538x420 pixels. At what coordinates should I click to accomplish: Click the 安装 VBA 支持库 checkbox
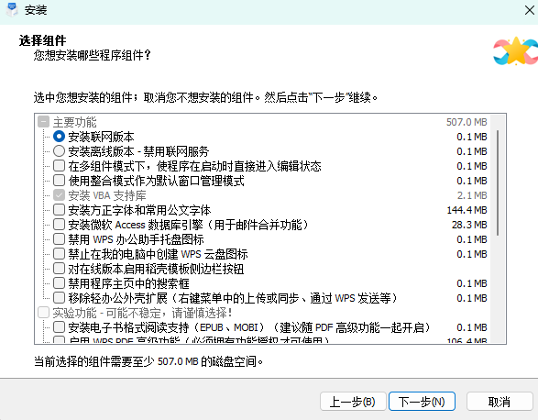[59, 195]
